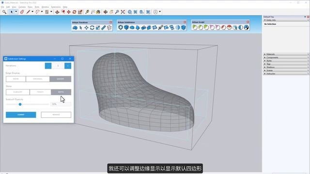Select the Select arrow tool in the main toolbar

12,12
